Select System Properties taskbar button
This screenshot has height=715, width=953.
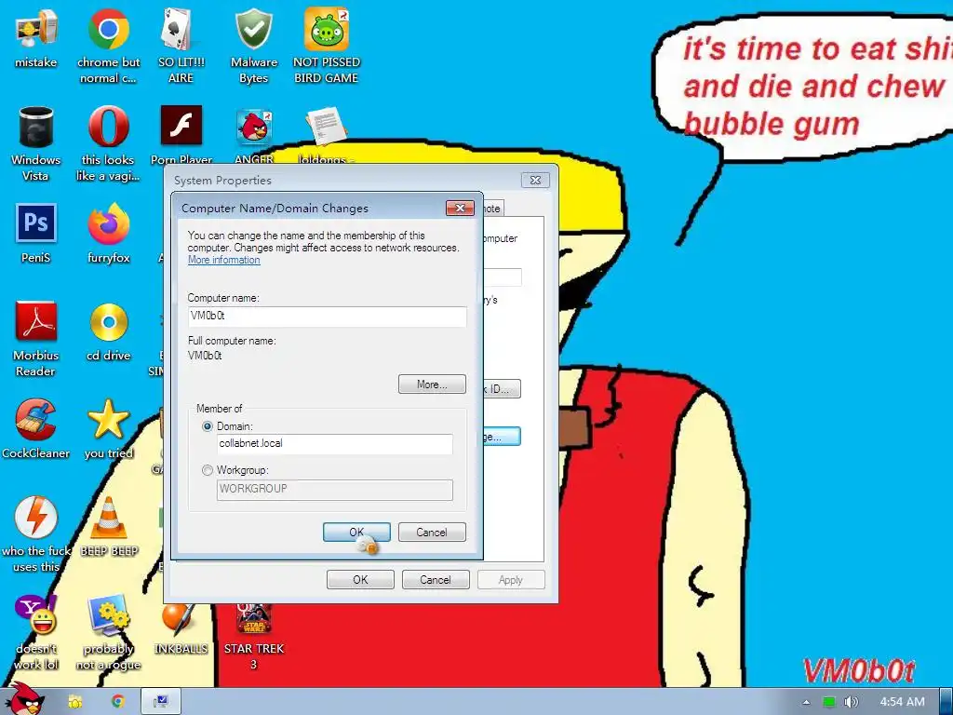[x=161, y=702]
